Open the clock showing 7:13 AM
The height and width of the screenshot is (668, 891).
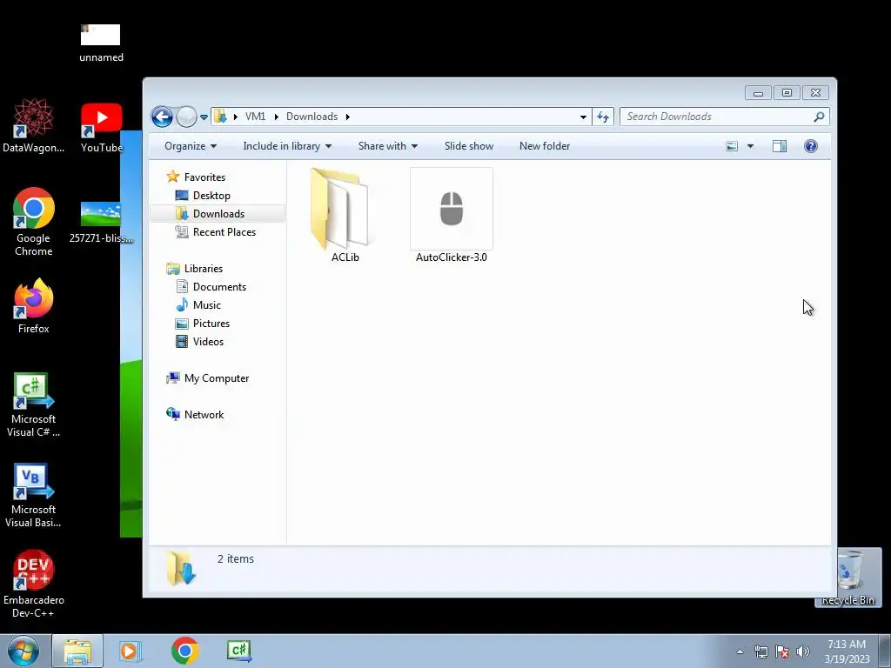(x=847, y=651)
